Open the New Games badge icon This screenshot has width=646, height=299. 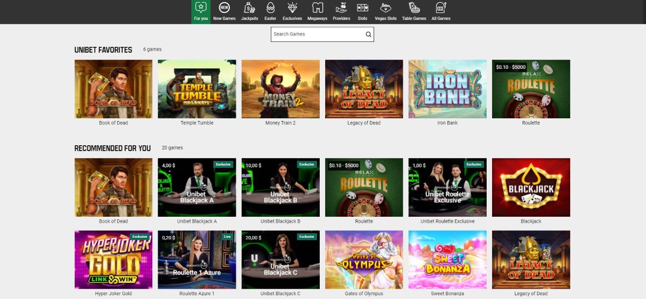pyautogui.click(x=224, y=8)
